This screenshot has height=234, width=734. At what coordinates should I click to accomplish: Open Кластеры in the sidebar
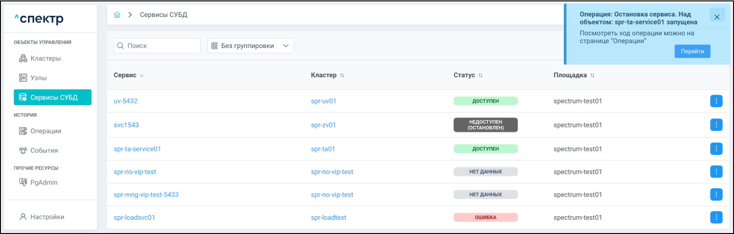coord(45,58)
